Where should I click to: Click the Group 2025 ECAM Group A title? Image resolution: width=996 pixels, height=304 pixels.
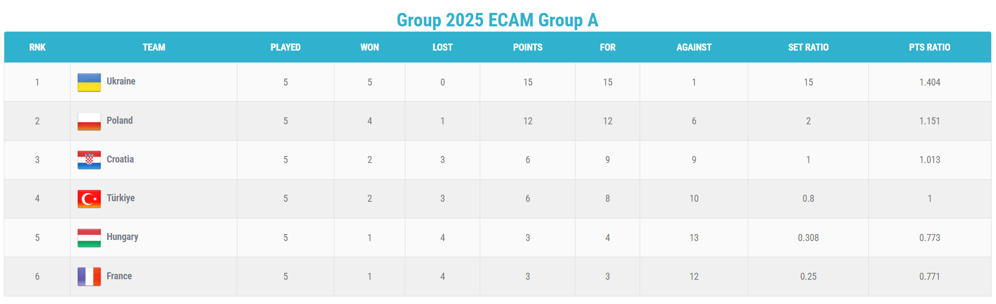pos(497,20)
